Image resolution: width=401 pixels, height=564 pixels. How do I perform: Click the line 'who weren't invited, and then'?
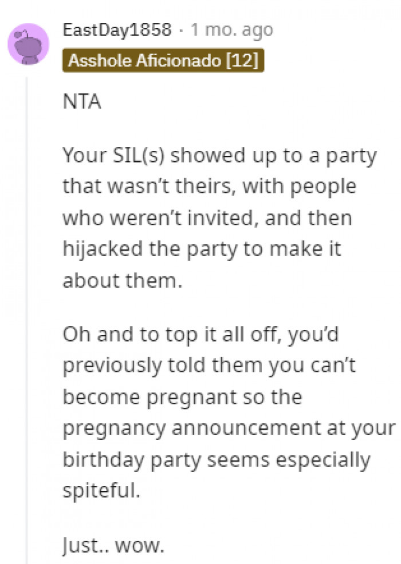point(207,219)
